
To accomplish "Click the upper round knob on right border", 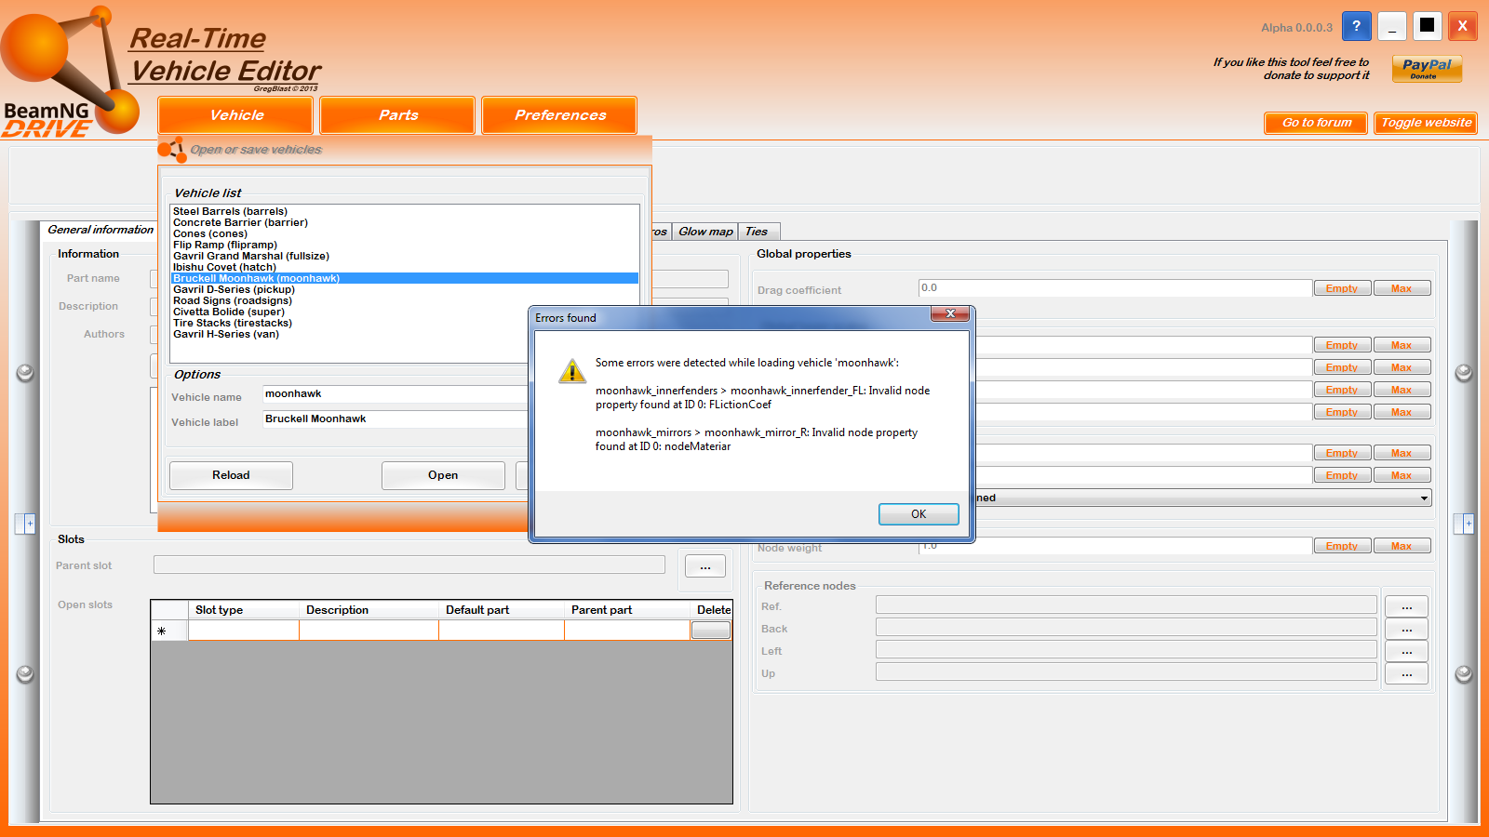I will point(1464,373).
